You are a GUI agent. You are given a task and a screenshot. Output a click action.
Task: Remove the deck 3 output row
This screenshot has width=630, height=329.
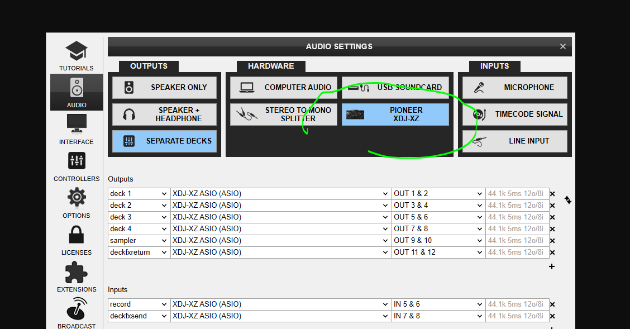552,217
